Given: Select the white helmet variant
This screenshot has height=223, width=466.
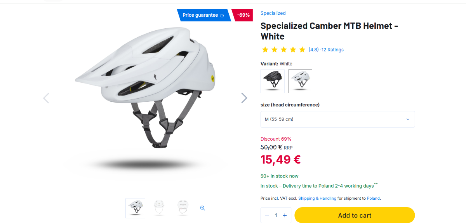Looking at the screenshot, I should [300, 81].
